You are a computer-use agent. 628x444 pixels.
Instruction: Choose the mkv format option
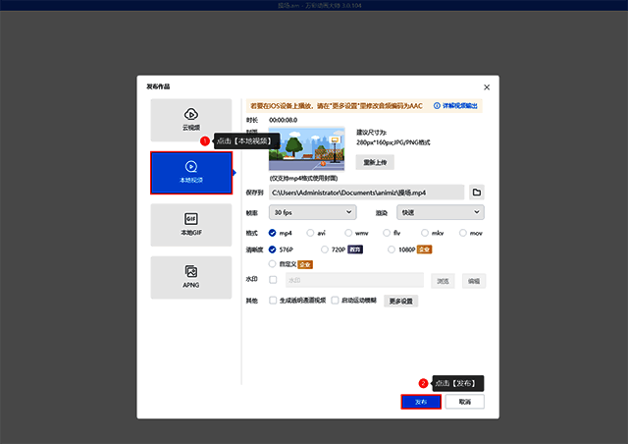click(x=426, y=233)
